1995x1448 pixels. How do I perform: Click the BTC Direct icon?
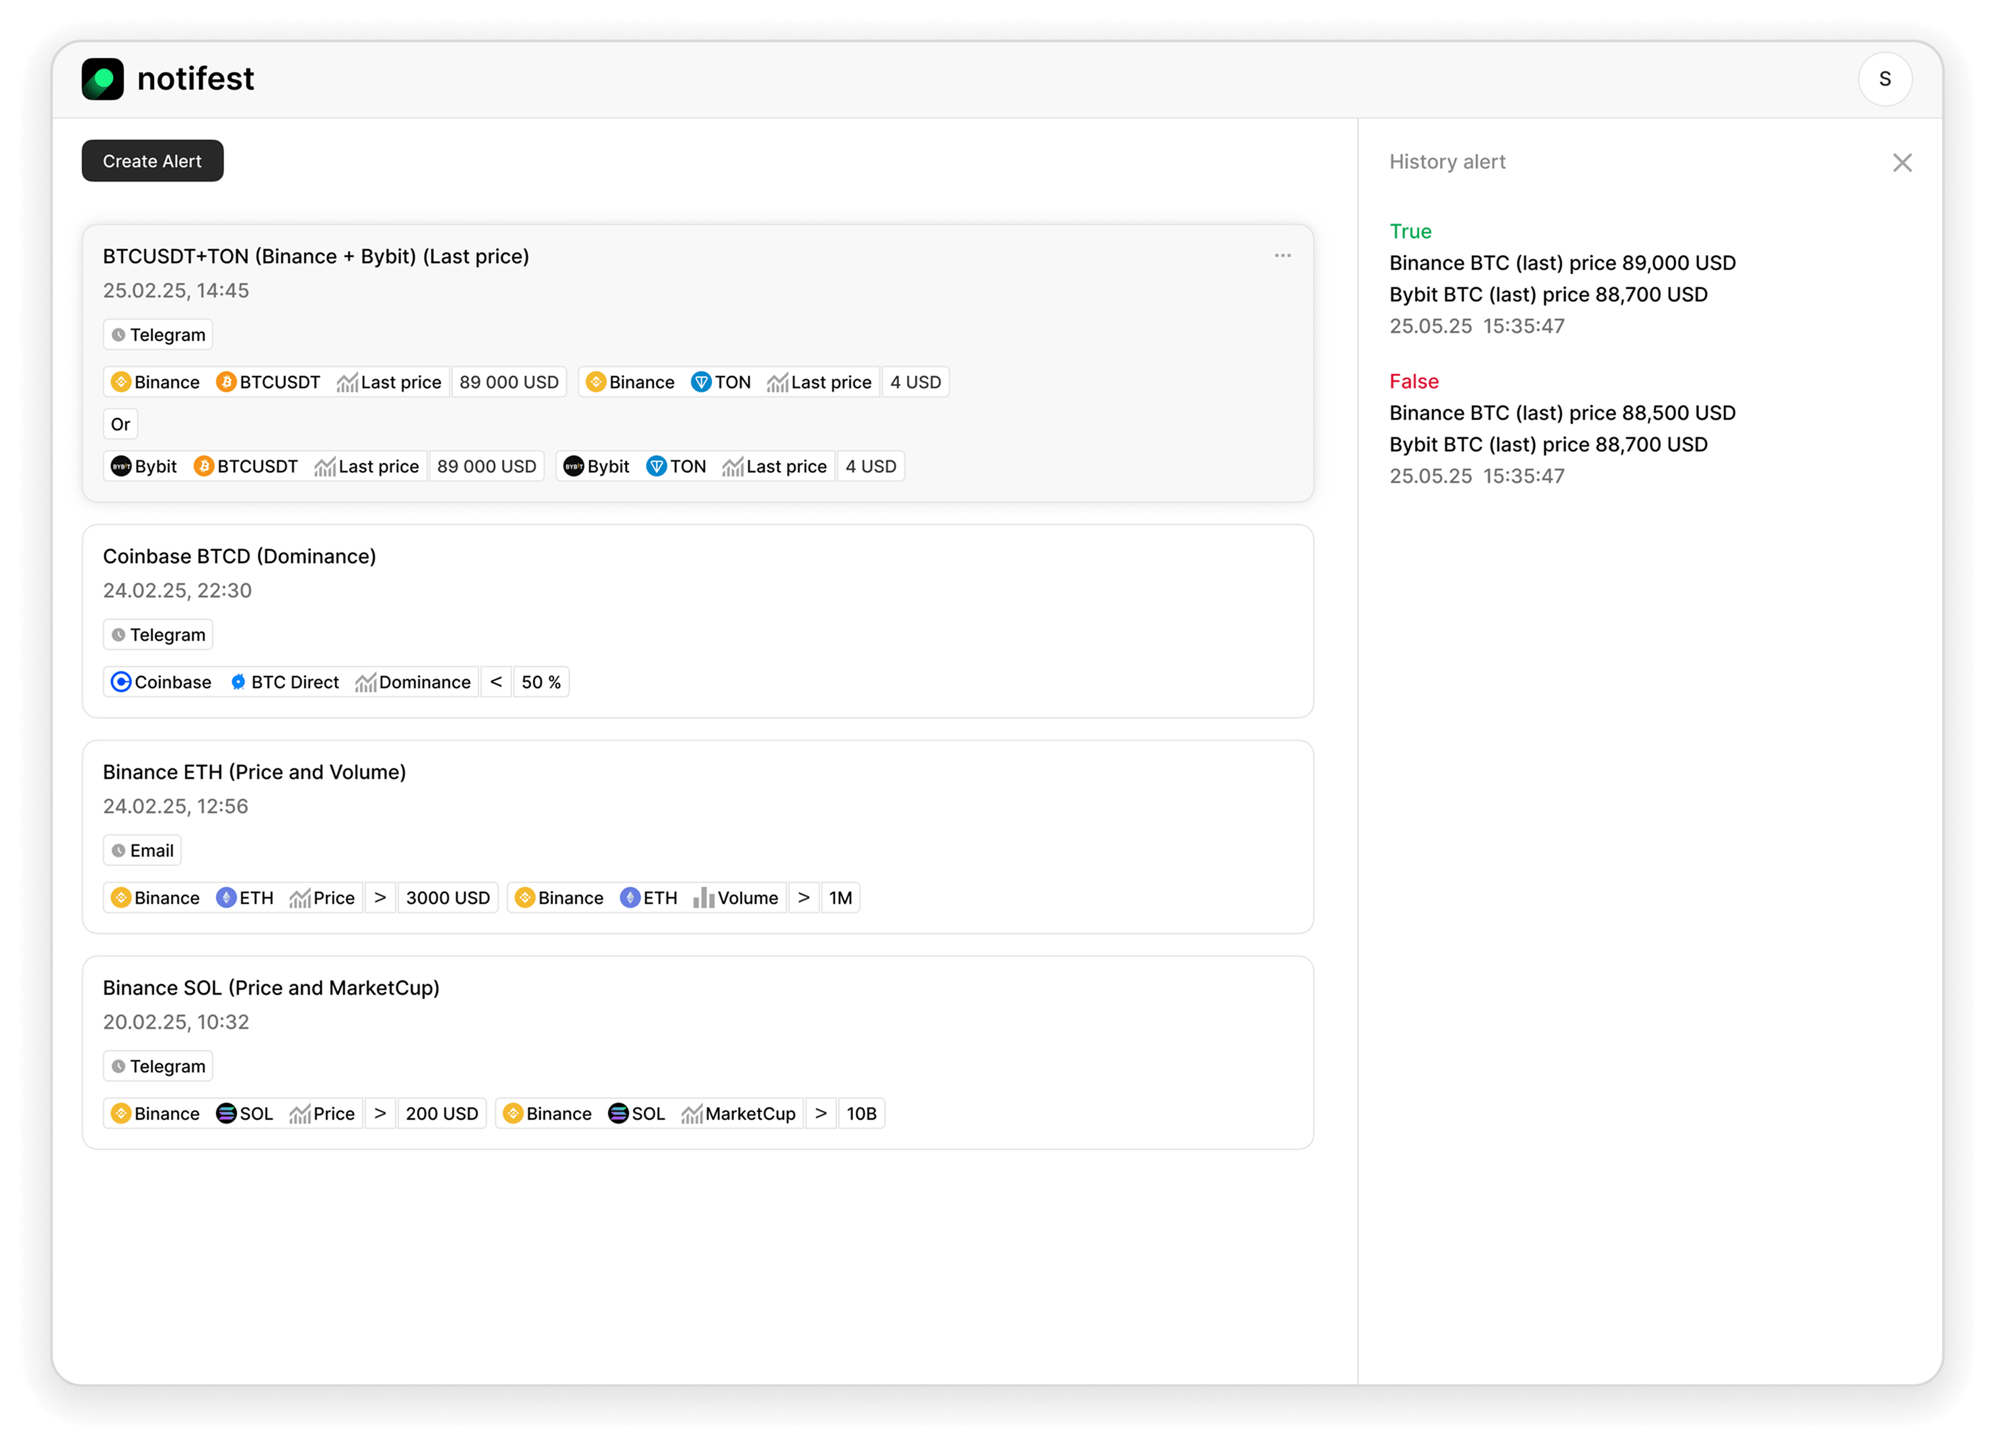coord(238,682)
